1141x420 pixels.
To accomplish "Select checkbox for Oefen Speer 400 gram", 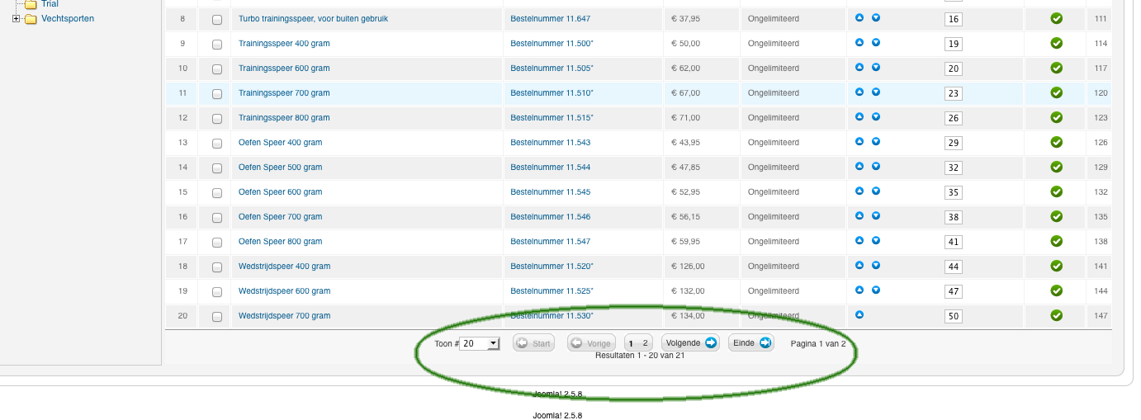I will [x=217, y=143].
